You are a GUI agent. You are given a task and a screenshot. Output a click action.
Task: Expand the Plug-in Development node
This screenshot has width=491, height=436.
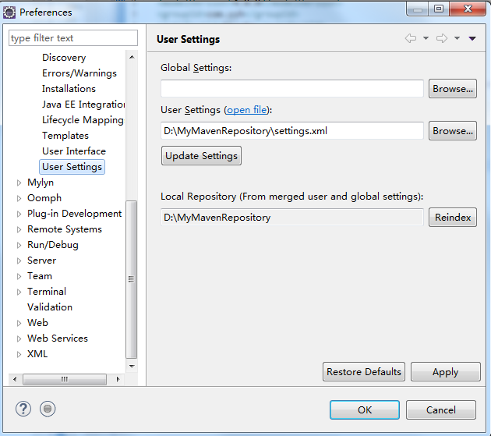tap(19, 214)
